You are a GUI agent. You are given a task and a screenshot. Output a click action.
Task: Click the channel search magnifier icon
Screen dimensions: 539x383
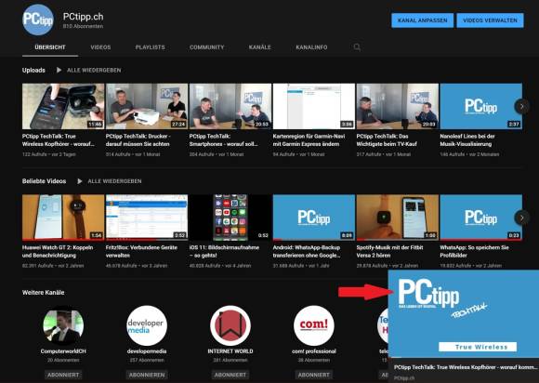pos(357,47)
